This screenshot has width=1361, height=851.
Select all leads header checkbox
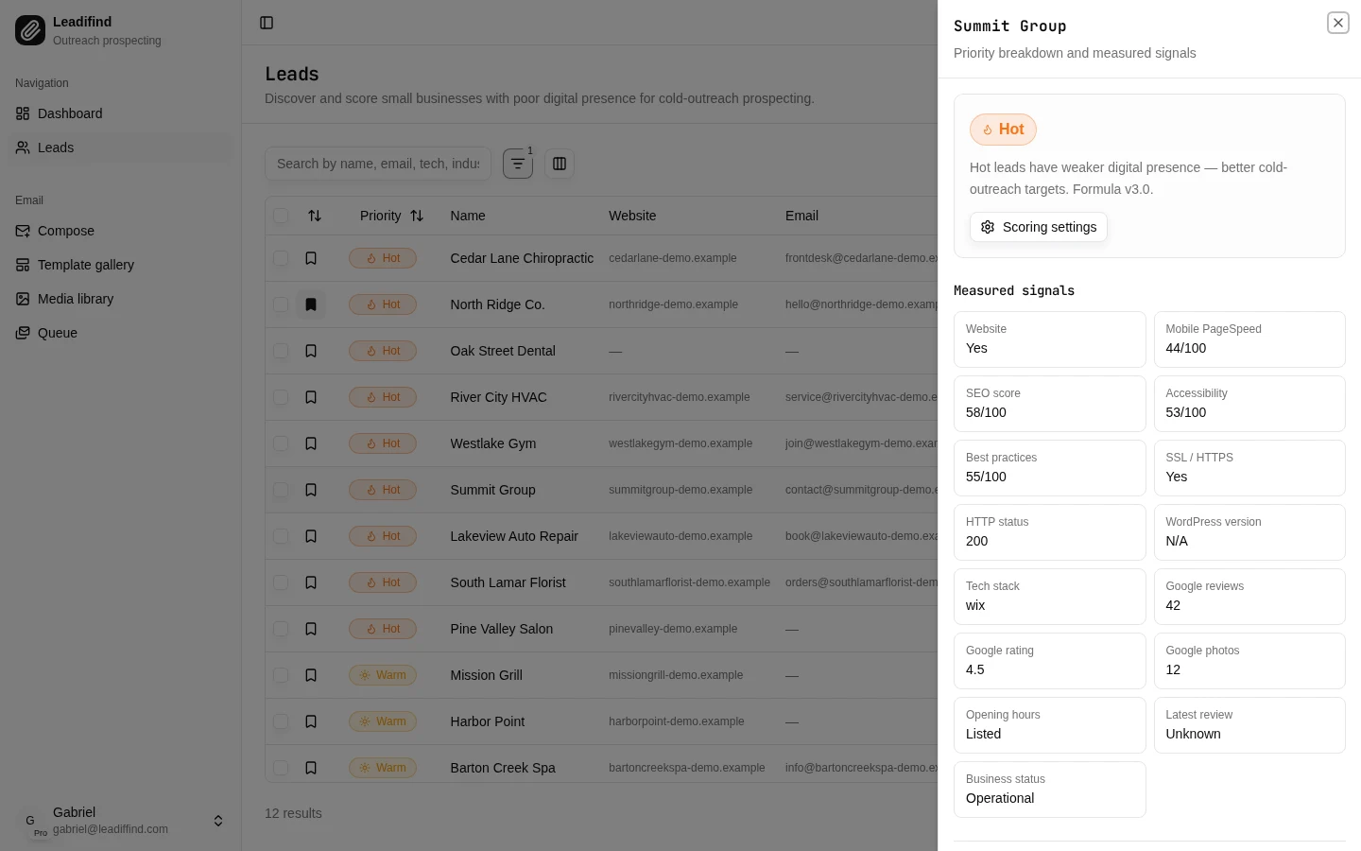pyautogui.click(x=281, y=216)
